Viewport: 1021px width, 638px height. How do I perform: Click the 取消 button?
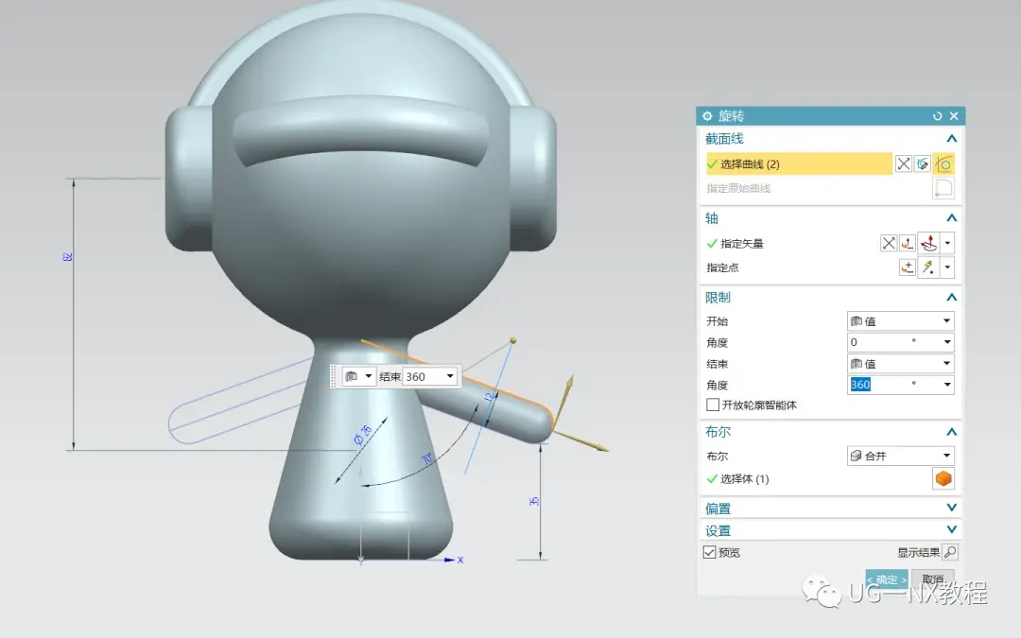[933, 578]
